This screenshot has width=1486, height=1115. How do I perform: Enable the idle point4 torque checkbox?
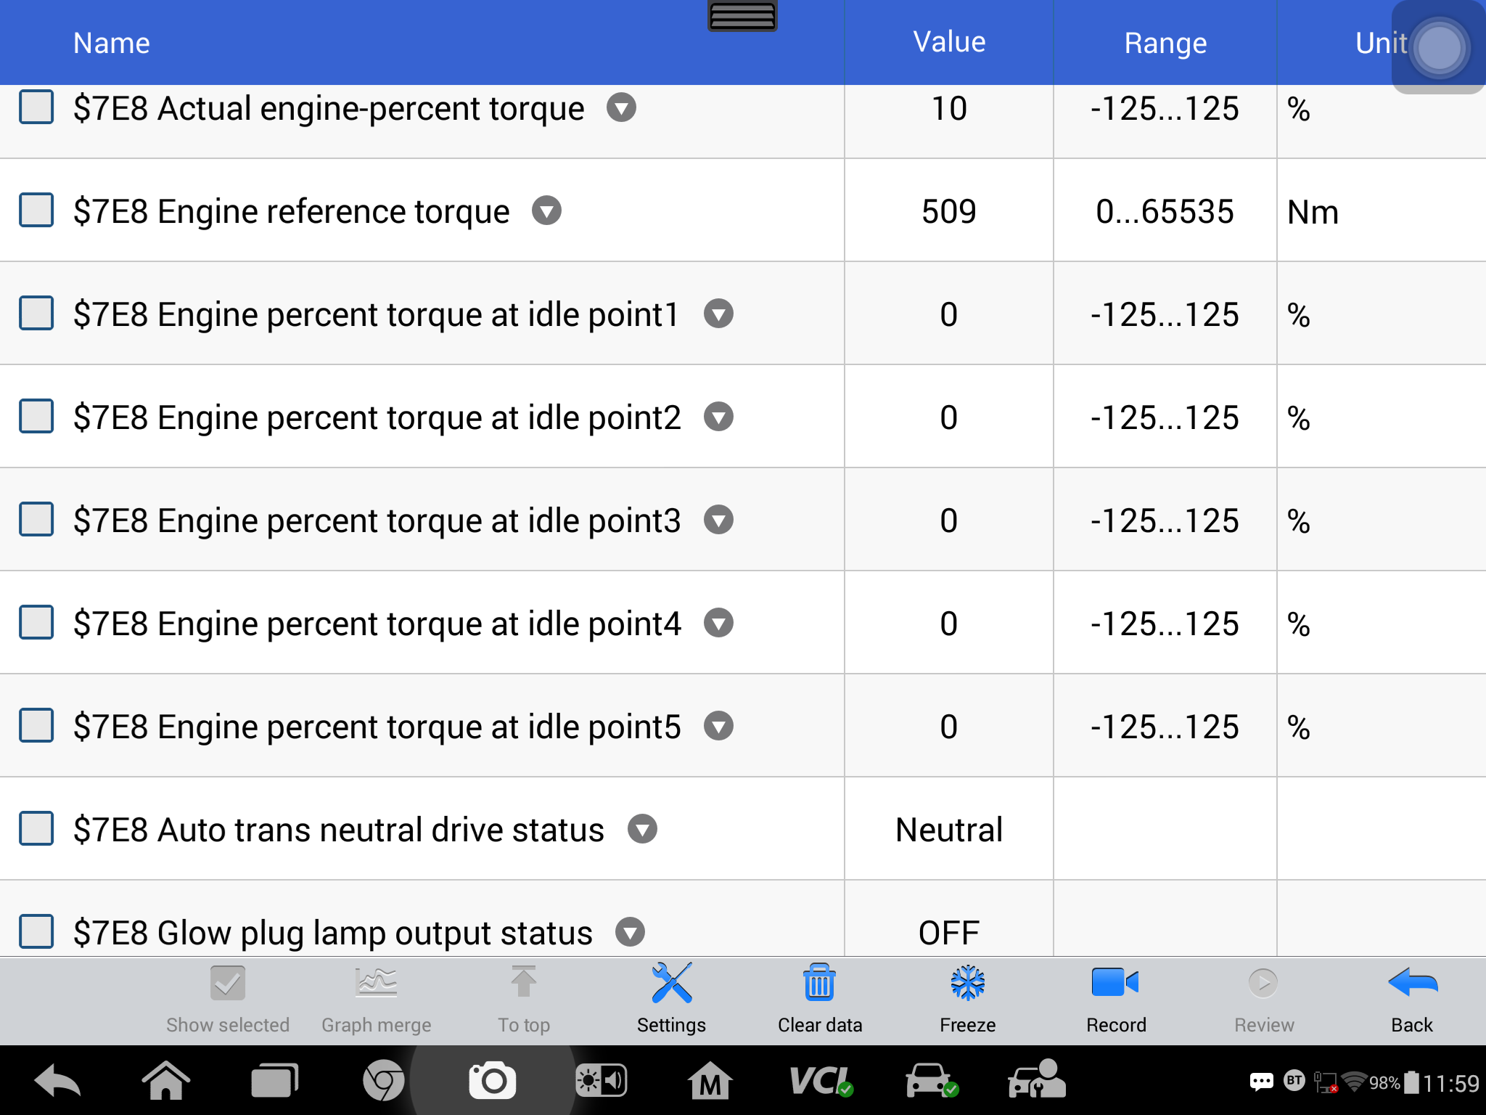click(36, 623)
